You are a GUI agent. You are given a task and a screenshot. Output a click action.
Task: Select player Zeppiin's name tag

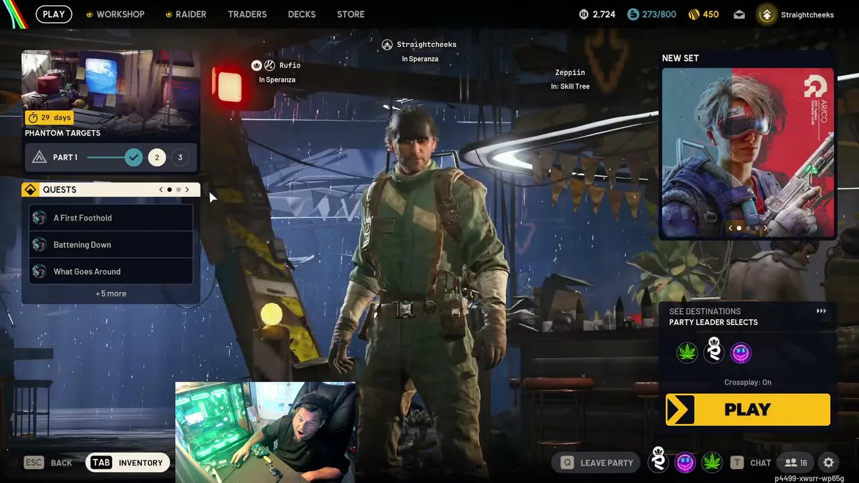click(x=570, y=72)
